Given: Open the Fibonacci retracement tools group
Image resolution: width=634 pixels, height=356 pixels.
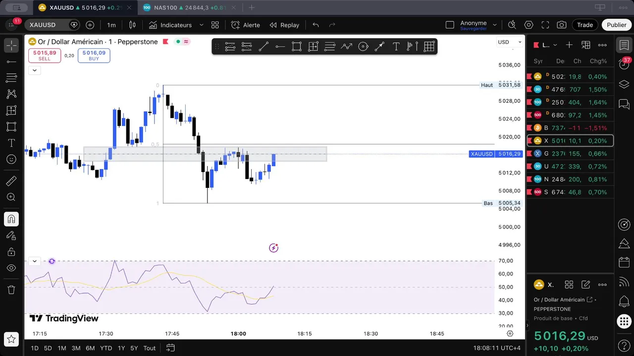Looking at the screenshot, I should [x=11, y=78].
